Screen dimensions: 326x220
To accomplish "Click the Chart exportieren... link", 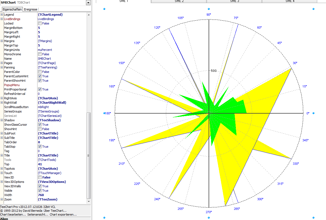I will [63, 215].
